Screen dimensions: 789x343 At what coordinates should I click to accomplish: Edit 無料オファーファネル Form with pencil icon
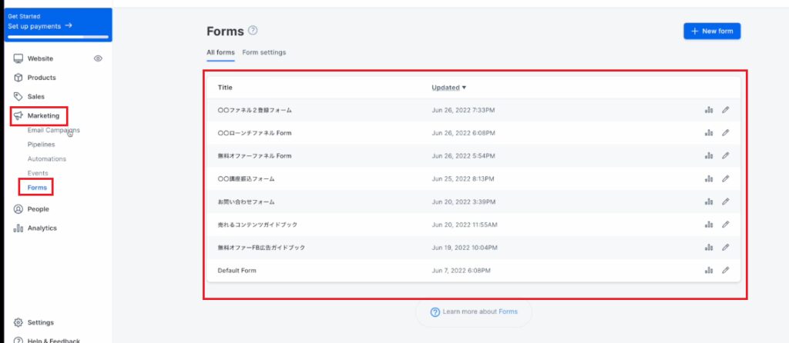pos(725,155)
